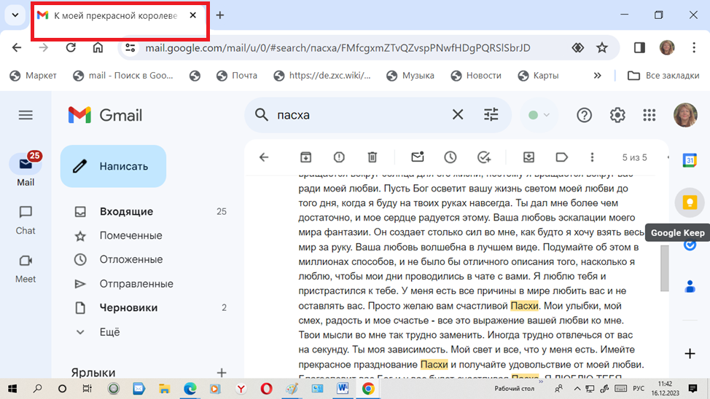Report the email as spam

pyautogui.click(x=339, y=157)
